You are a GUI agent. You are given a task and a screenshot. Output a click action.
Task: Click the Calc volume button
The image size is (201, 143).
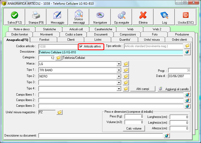134,128
